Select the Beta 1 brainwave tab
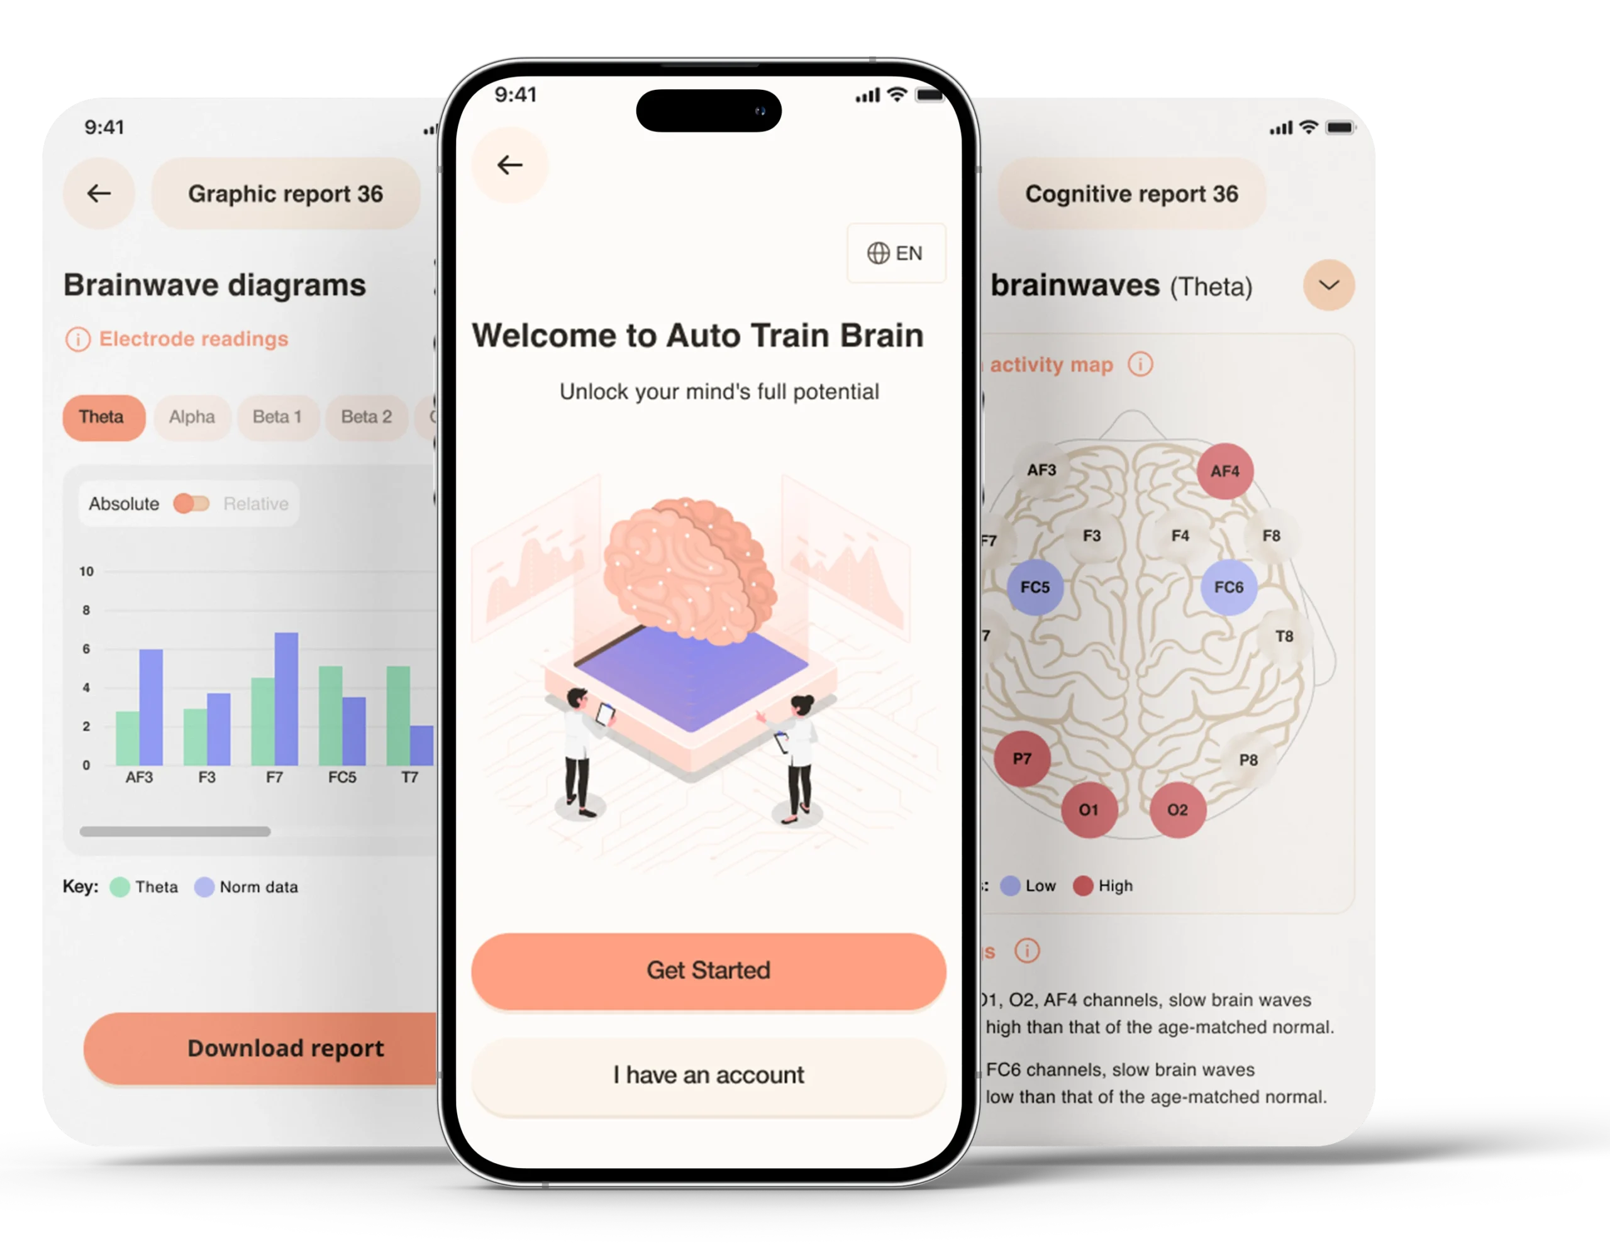 pyautogui.click(x=279, y=414)
